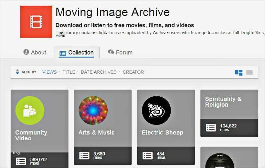Open Community Video green camera icon
This screenshot has width=265, height=168.
pyautogui.click(x=30, y=111)
